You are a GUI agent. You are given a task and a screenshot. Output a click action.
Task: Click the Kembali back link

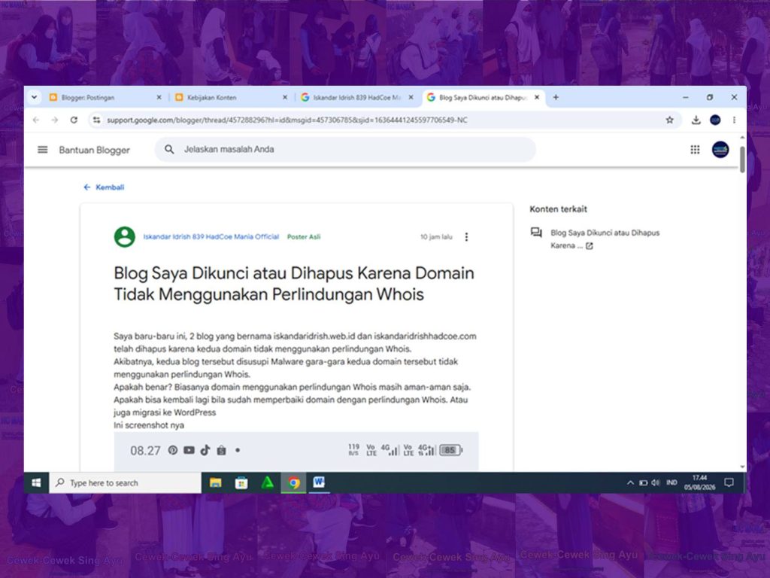(x=104, y=187)
